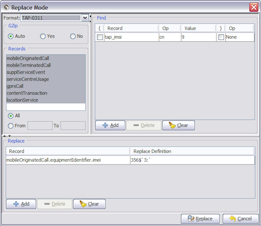The width and height of the screenshot is (261, 226).
Task: Click the Record column header in Replace table
Action: pos(68,151)
